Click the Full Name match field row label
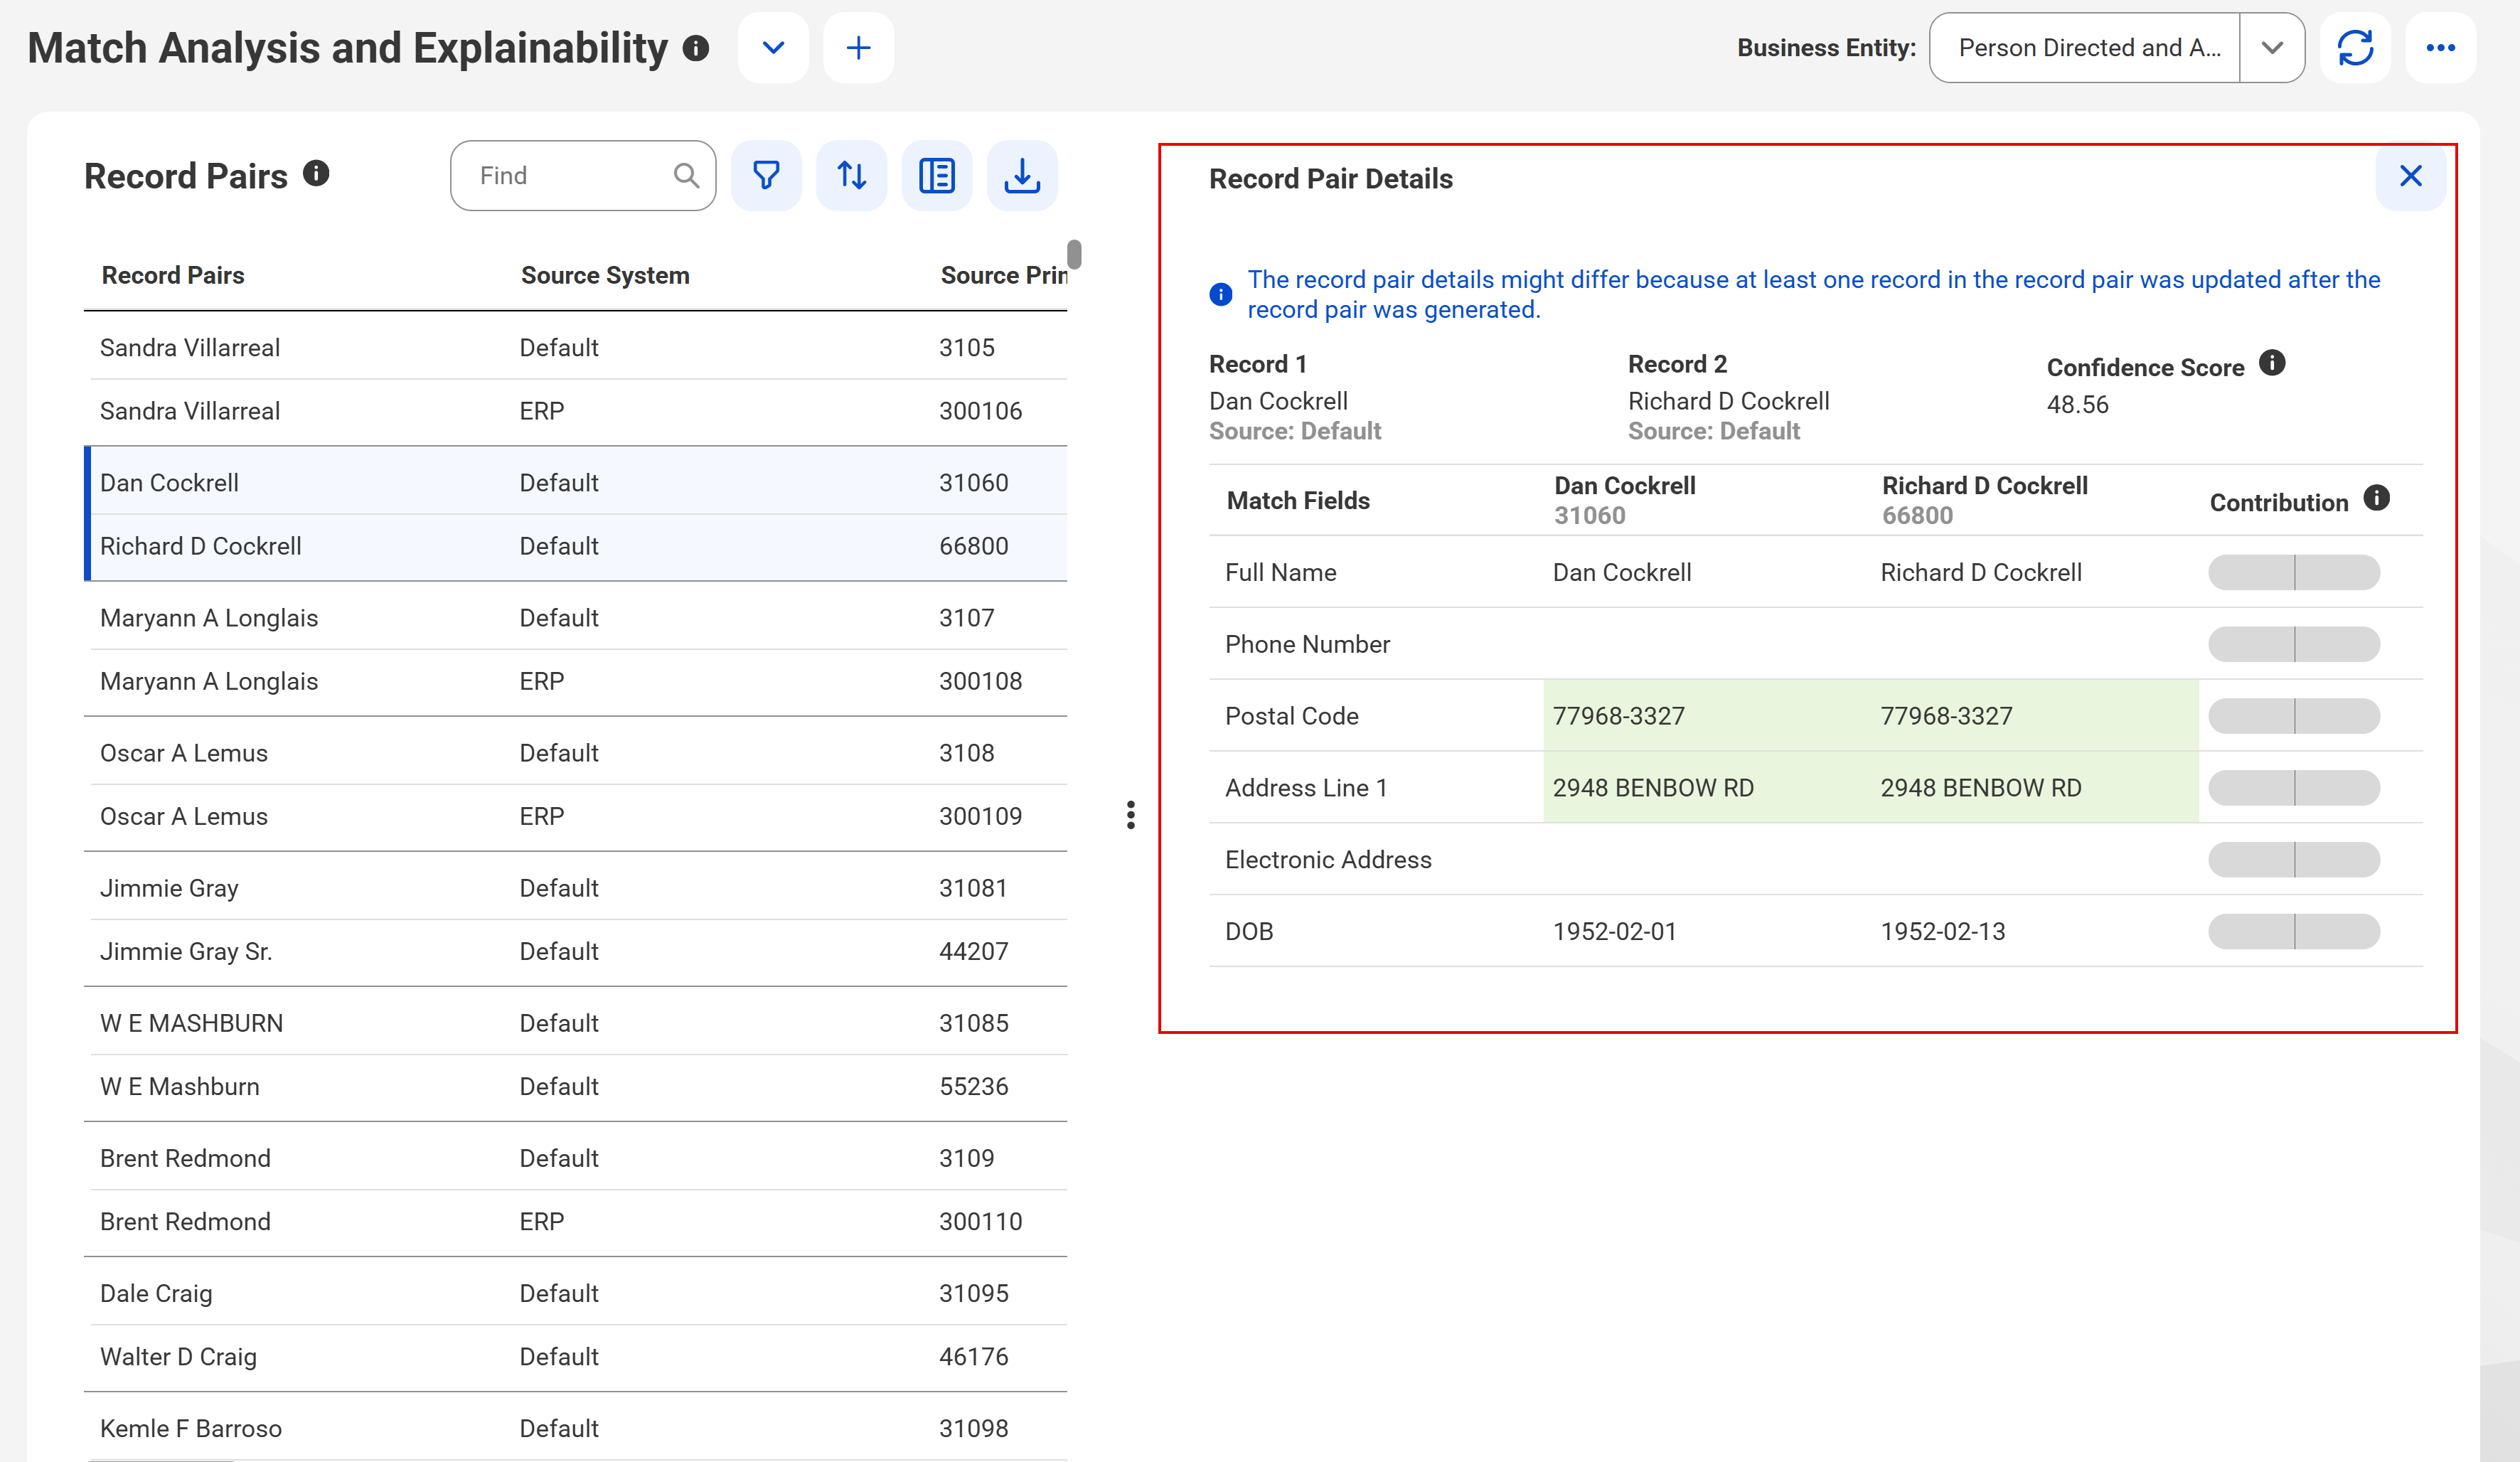The image size is (2520, 1462). tap(1281, 572)
